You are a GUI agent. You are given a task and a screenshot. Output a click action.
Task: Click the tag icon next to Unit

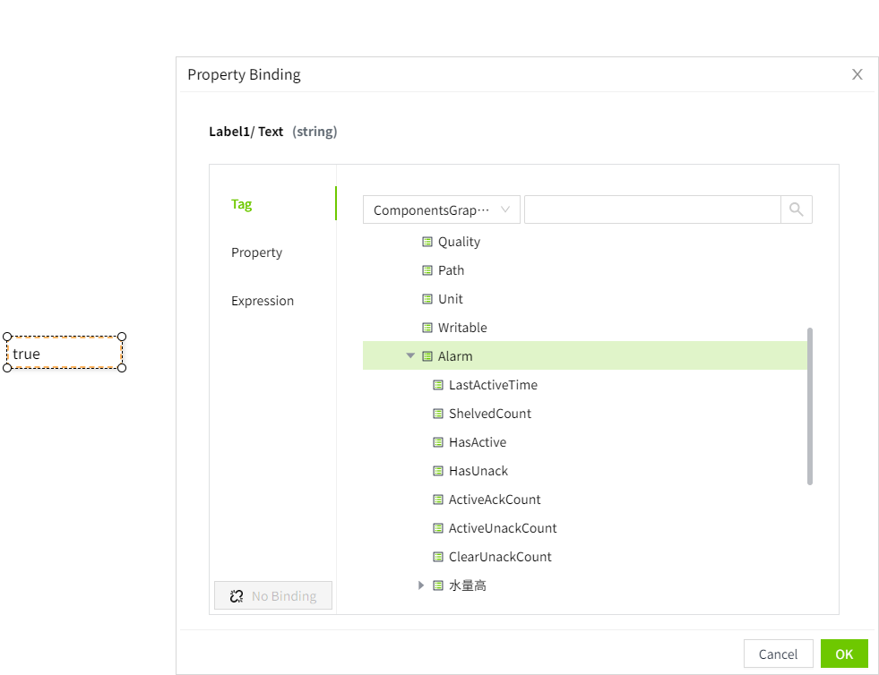(427, 299)
